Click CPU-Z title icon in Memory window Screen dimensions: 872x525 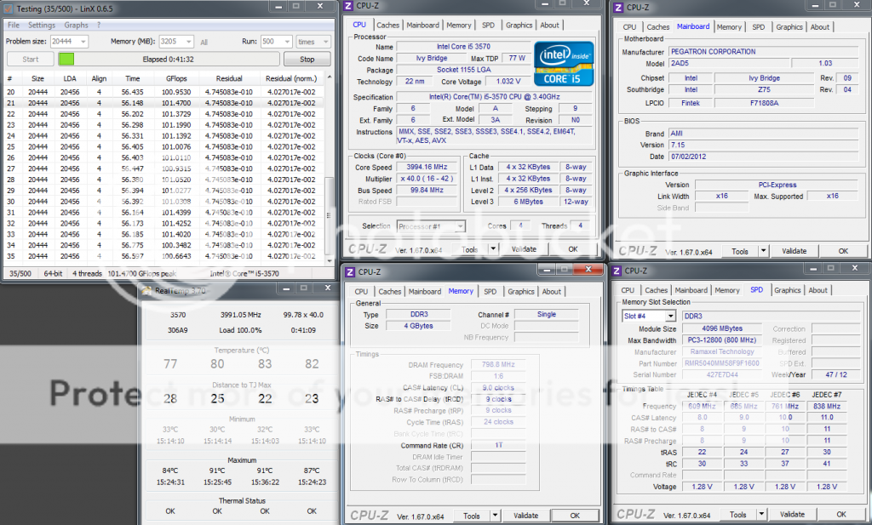pyautogui.click(x=349, y=272)
